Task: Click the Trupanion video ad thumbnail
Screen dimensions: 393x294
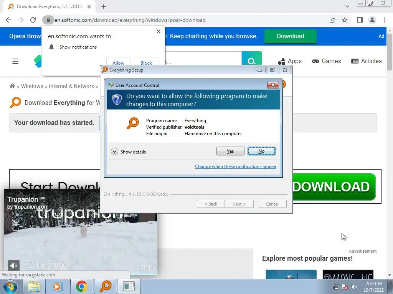Action: tap(81, 231)
